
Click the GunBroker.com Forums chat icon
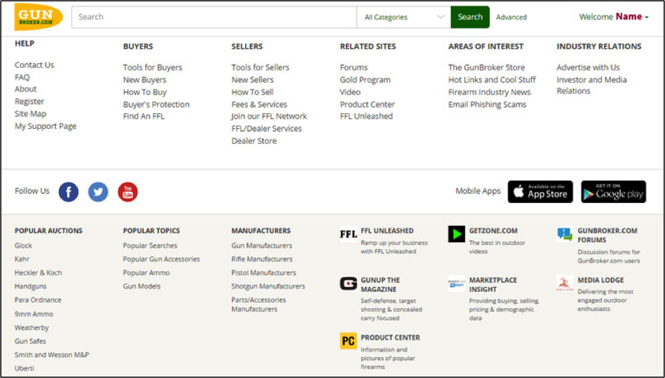[564, 234]
